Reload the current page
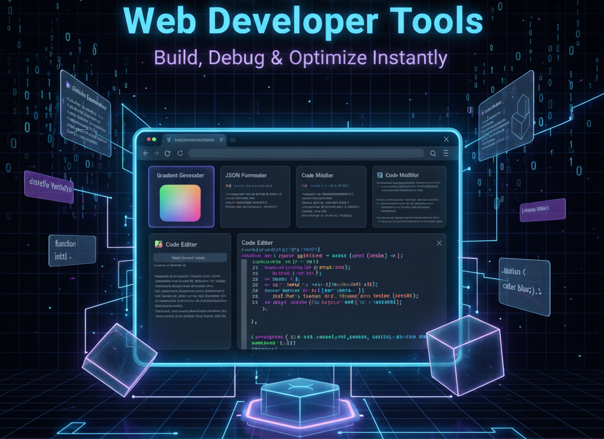This screenshot has width=604, height=439. [168, 153]
